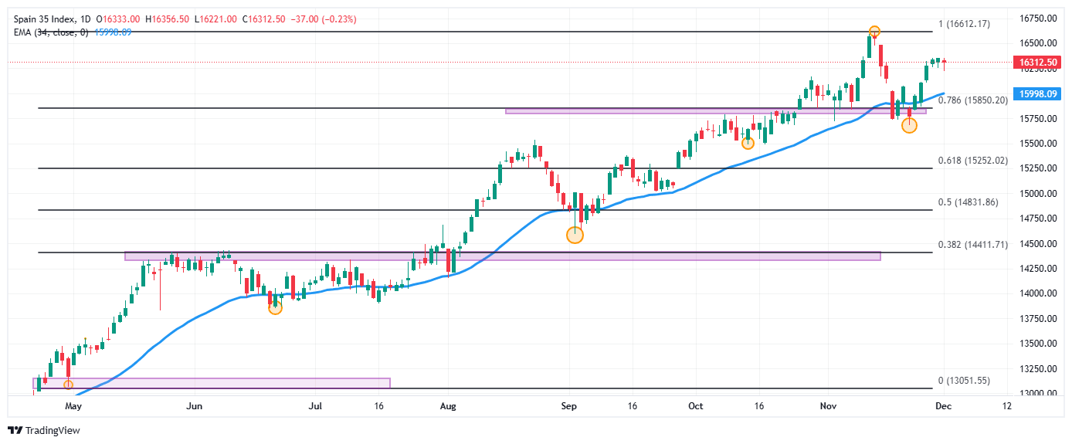Select the long purple zone near 14400
The height and width of the screenshot is (444, 1072).
pos(502,256)
